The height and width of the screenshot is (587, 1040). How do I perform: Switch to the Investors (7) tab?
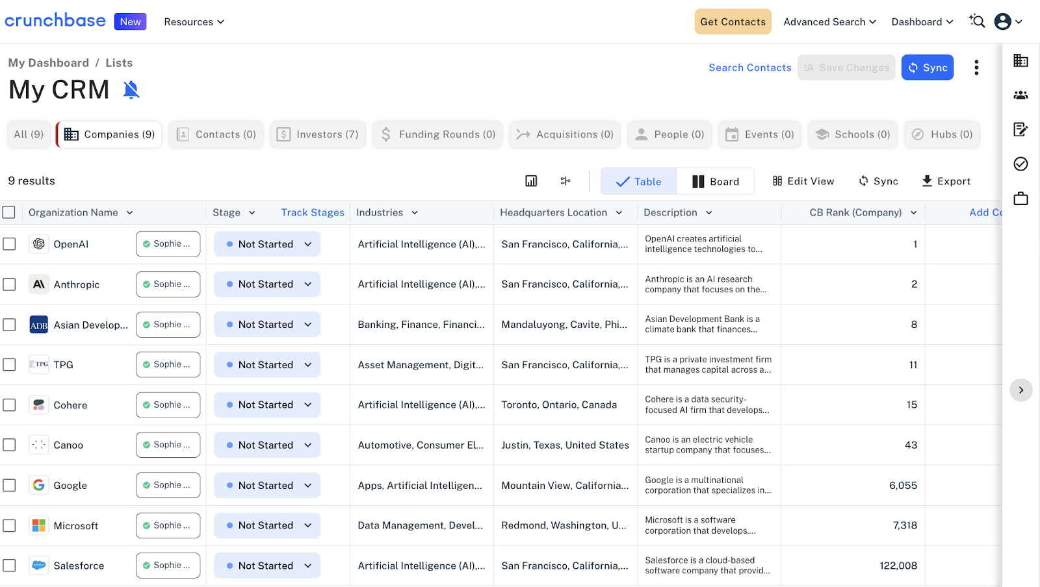318,134
